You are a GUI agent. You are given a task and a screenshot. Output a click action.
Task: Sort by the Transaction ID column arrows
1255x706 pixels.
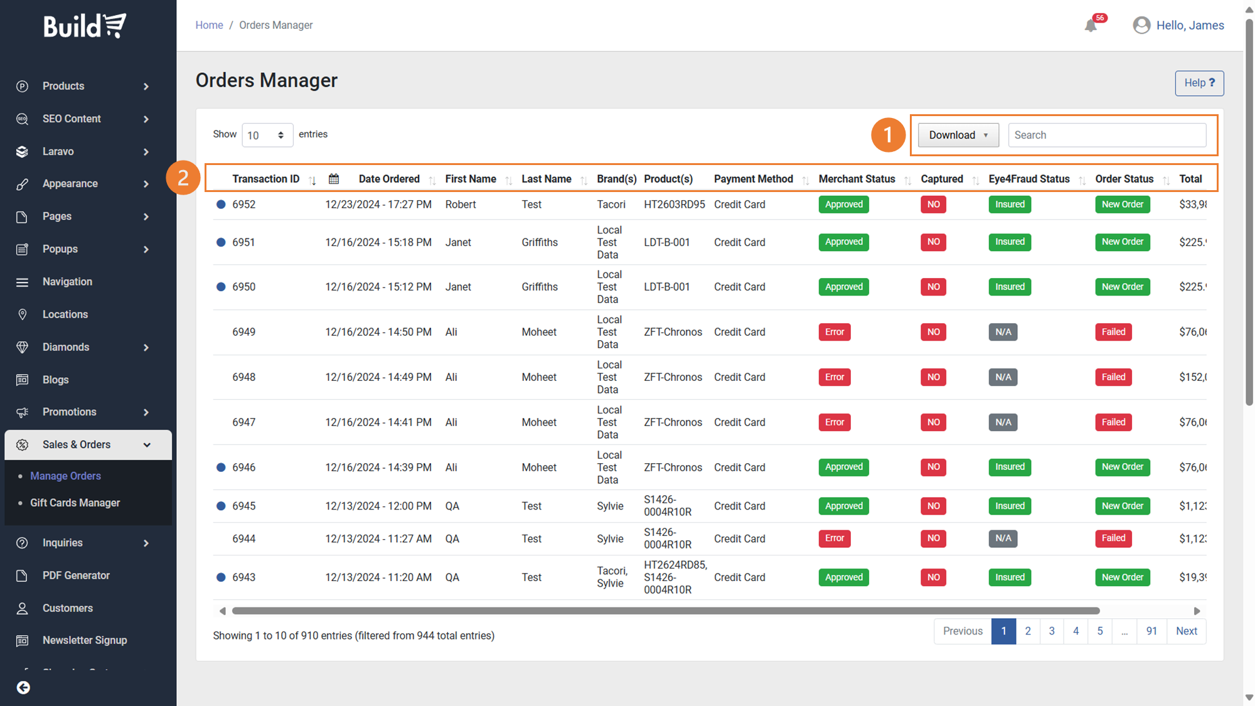(312, 180)
